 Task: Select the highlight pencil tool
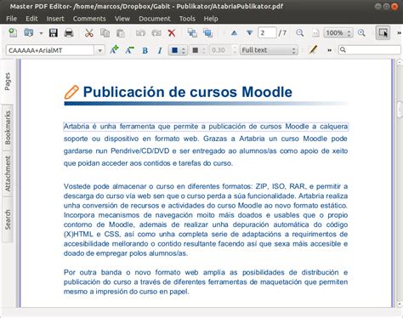[313, 50]
